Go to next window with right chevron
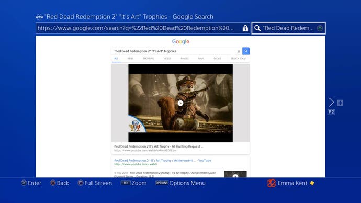361x203 pixels. pos(331,102)
